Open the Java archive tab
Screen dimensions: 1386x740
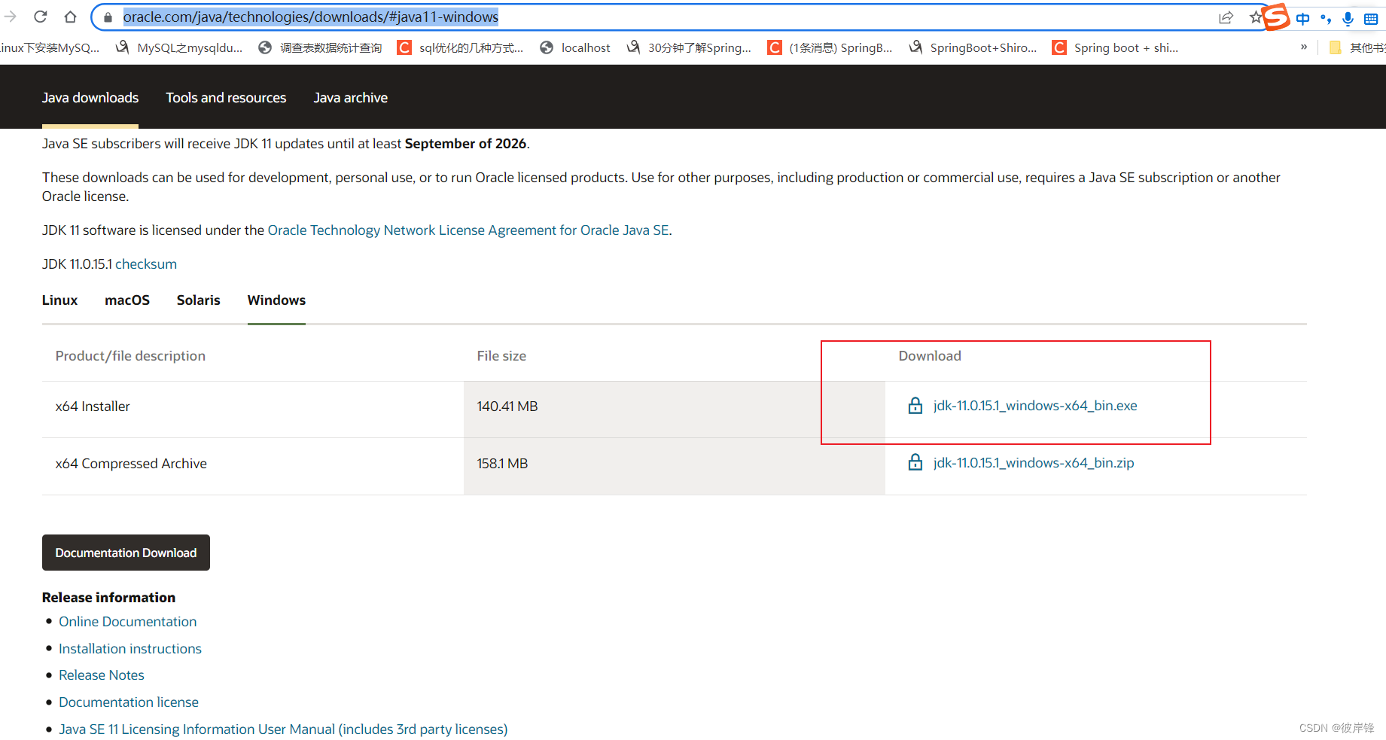point(351,98)
